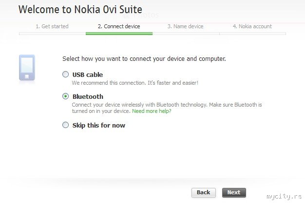
Task: Open the Need more help? link
Action: 152,111
